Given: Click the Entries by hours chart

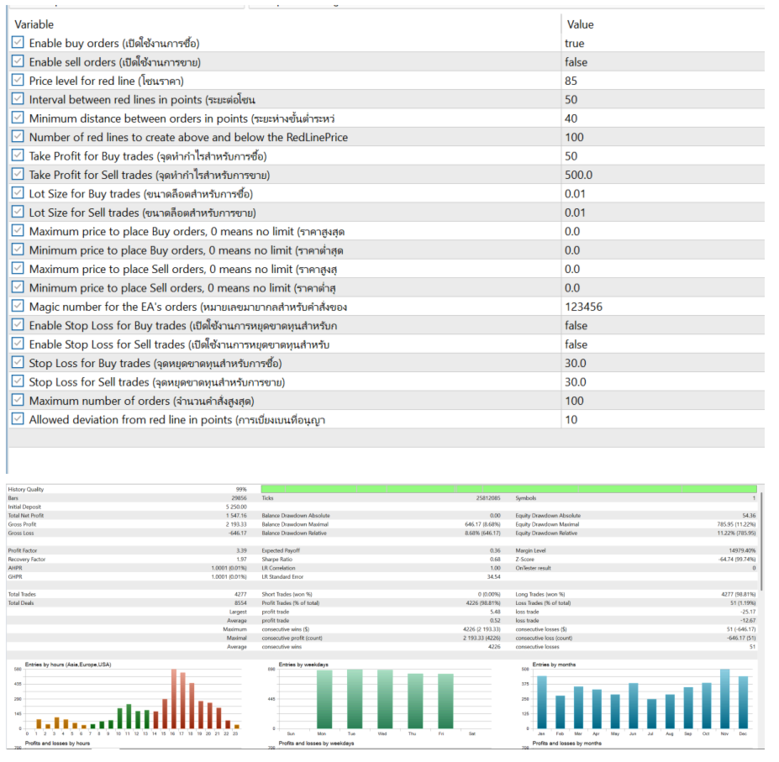Looking at the screenshot, I should tap(129, 698).
